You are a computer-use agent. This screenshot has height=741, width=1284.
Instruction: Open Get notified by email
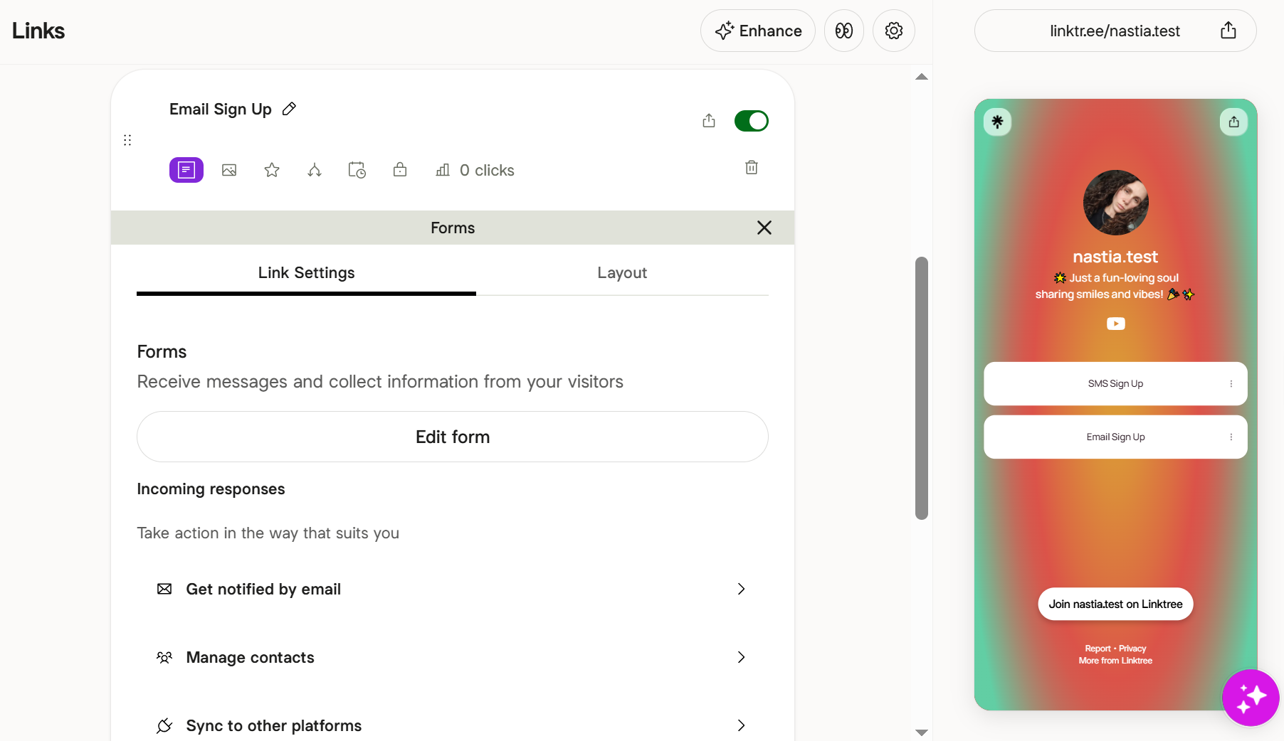point(453,589)
